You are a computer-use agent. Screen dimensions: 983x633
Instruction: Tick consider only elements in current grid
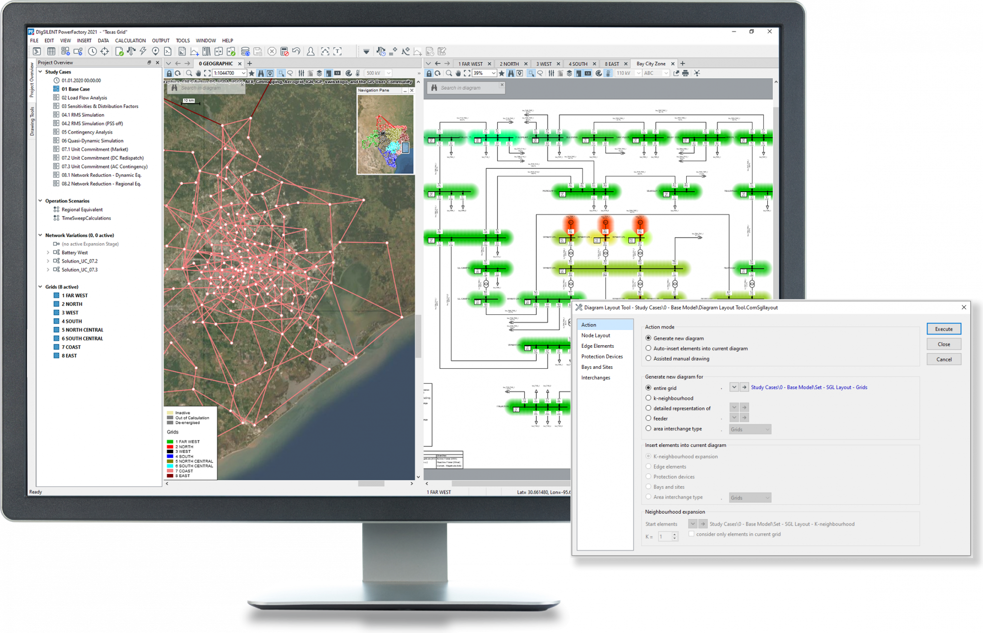692,534
